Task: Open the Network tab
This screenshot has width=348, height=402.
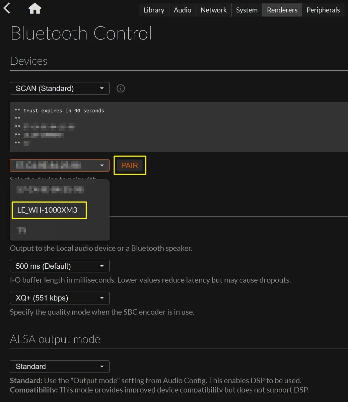Action: (214, 10)
